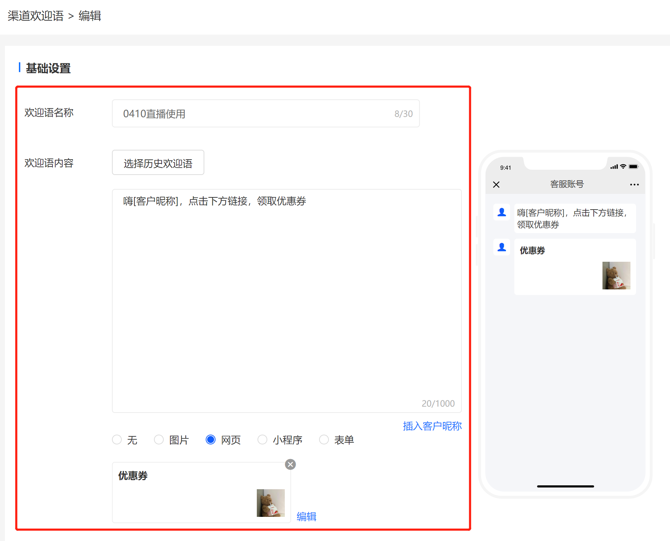Click bear thumbnail in phone preview card
The width and height of the screenshot is (670, 541).
pos(616,275)
